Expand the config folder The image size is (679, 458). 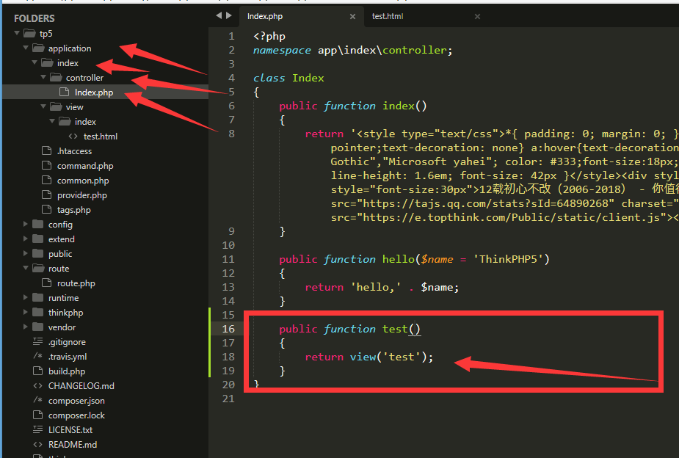[26, 225]
